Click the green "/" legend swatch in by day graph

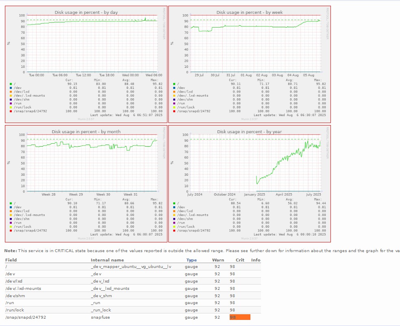click(11, 84)
